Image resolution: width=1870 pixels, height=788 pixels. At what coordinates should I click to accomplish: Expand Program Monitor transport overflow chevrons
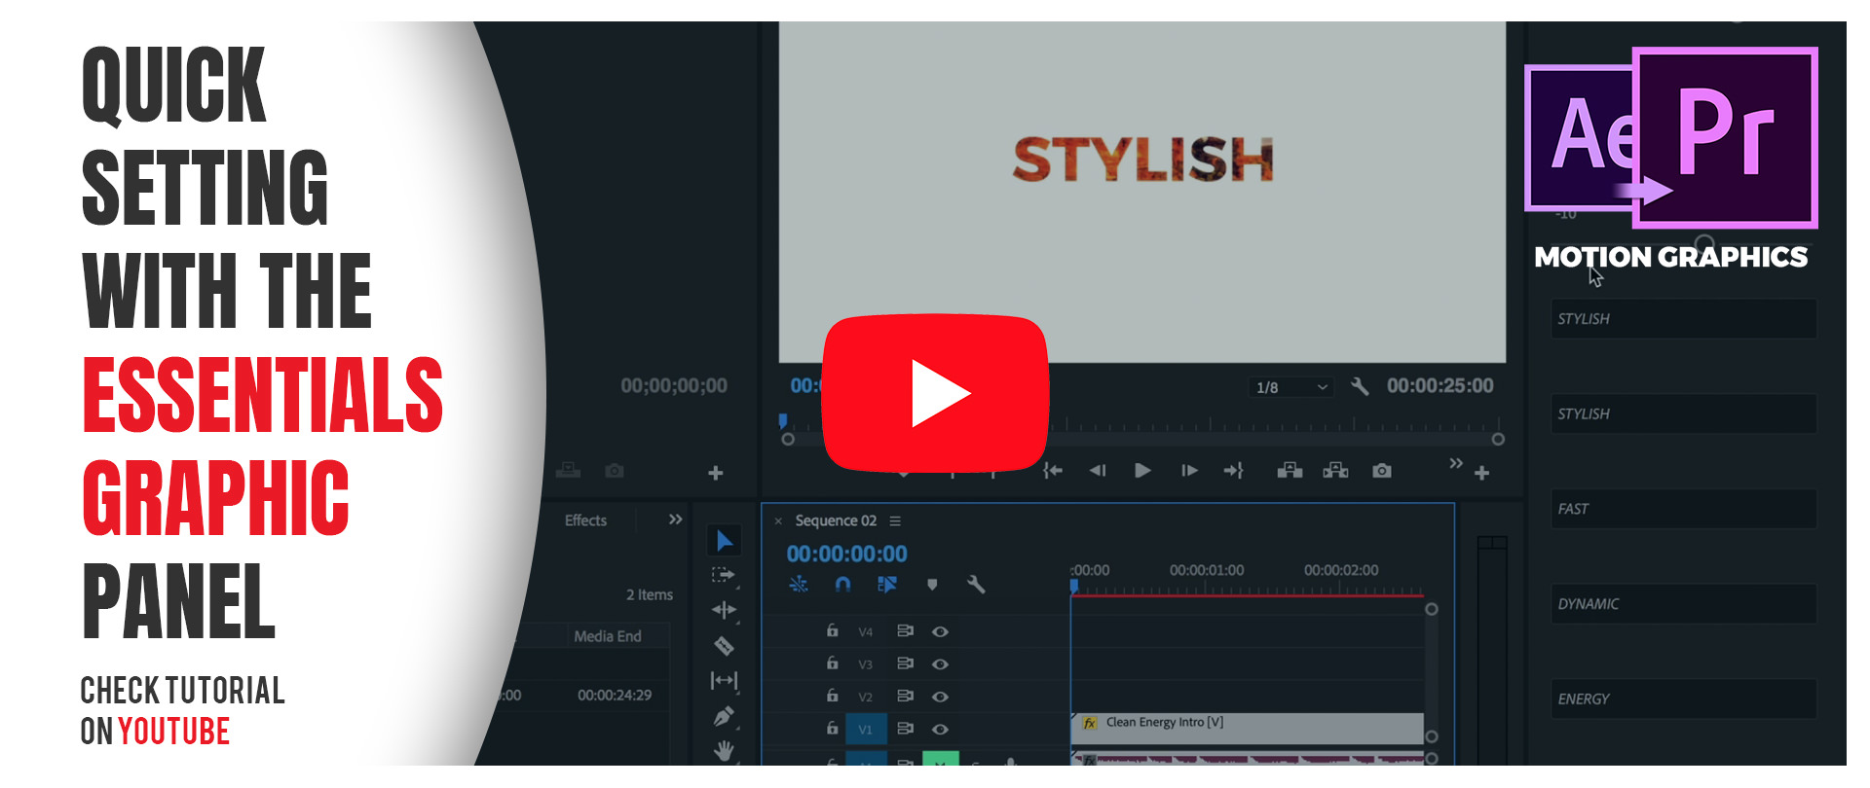tap(1455, 463)
